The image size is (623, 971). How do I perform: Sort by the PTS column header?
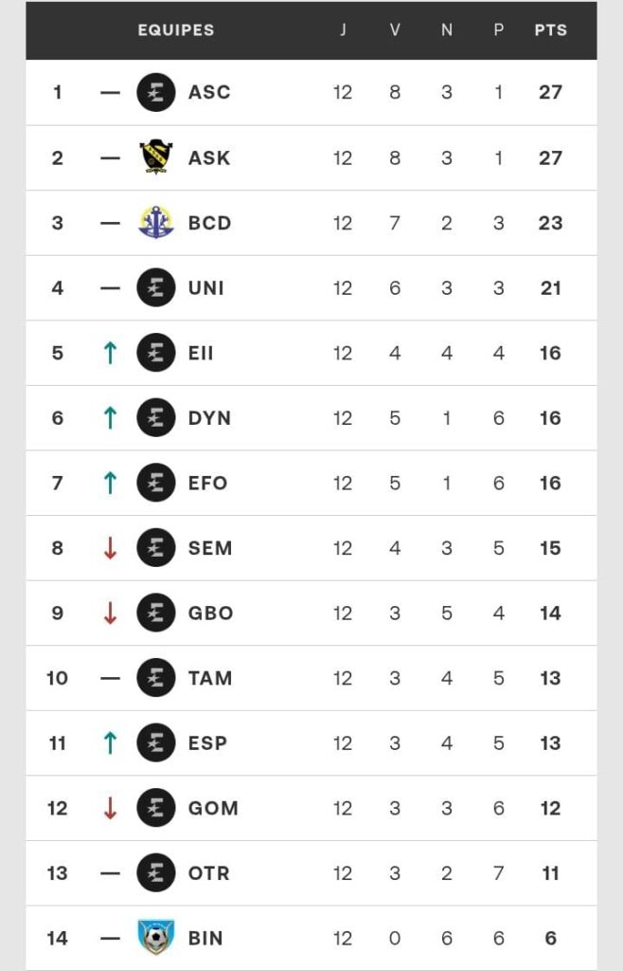pos(550,29)
